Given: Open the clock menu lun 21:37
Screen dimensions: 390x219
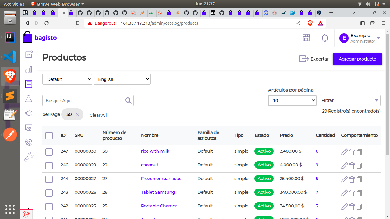Looking at the screenshot, I should pyautogui.click(x=205, y=4).
